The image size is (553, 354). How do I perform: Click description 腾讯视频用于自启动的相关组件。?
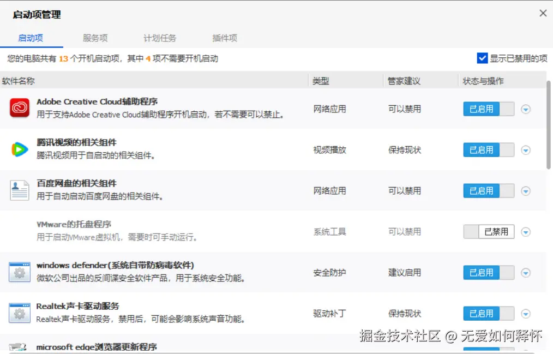95,155
